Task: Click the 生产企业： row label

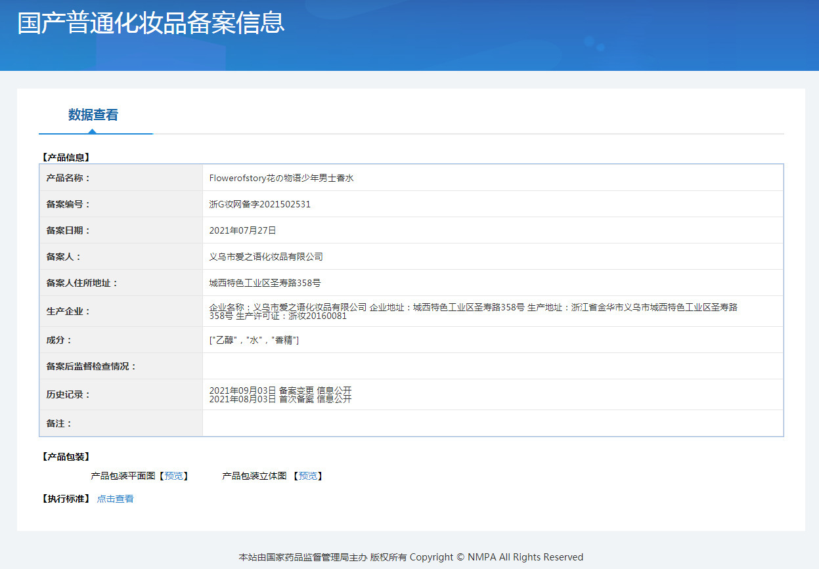Action: (x=68, y=311)
